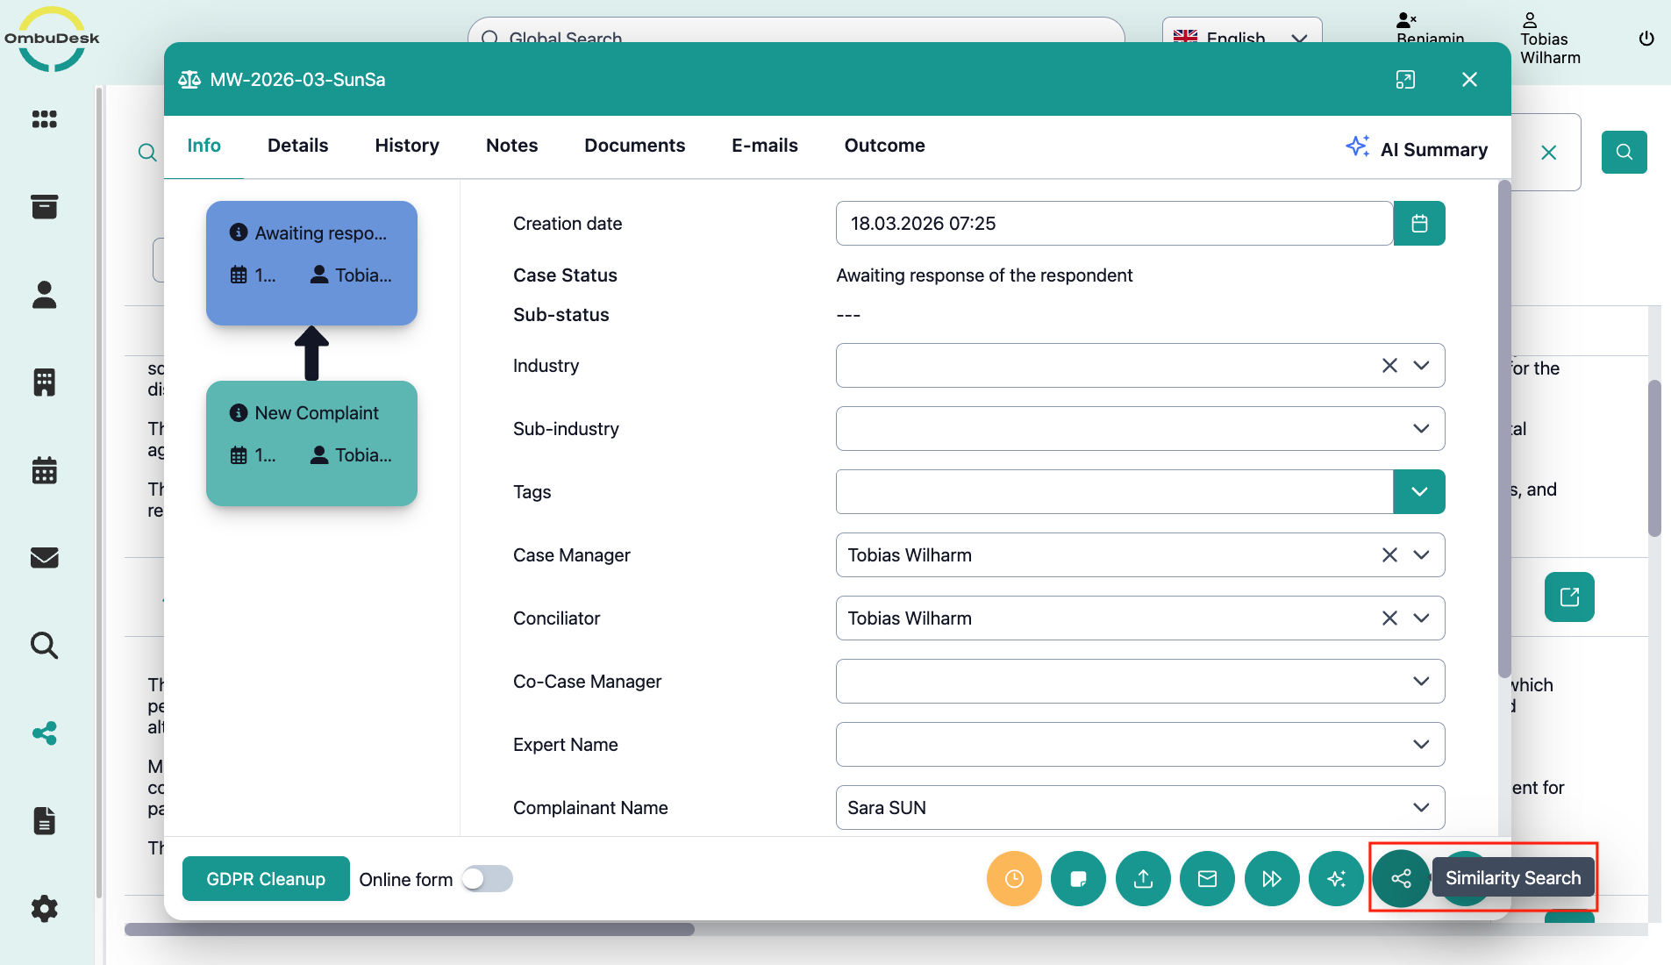Open the apps grid in sidebar
The width and height of the screenshot is (1671, 965).
pos(44,118)
